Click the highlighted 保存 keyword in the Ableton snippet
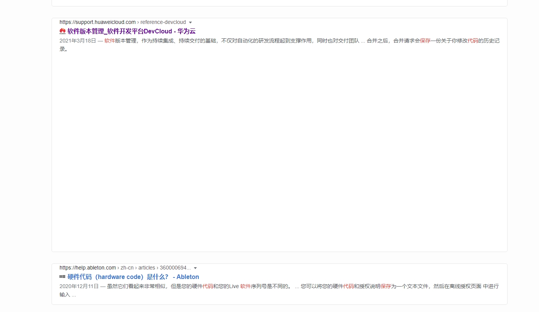This screenshot has width=539, height=312. click(386, 286)
